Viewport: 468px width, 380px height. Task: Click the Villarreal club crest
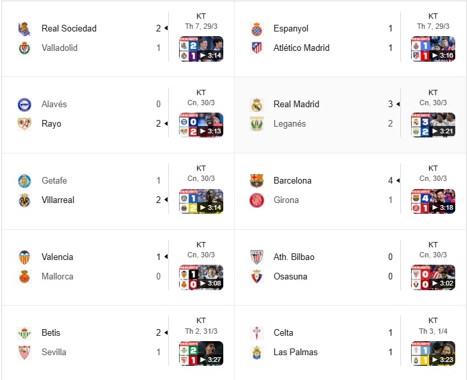tap(25, 200)
